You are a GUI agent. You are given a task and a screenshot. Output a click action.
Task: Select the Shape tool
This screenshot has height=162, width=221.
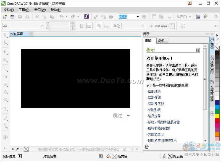[6, 43]
